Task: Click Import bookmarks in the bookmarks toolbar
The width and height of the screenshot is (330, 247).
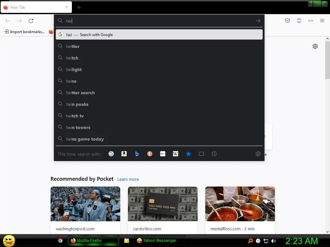Action: pos(24,32)
